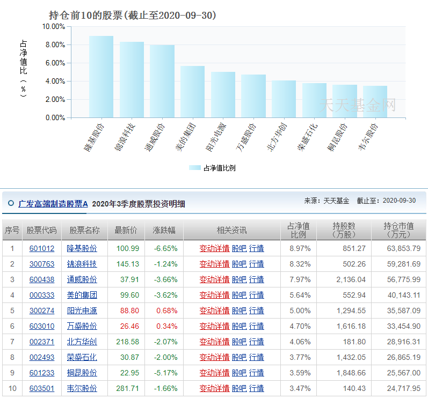The height and width of the screenshot is (399, 428).
Task: Click the 占净值比例 column header
Action: (x=299, y=230)
